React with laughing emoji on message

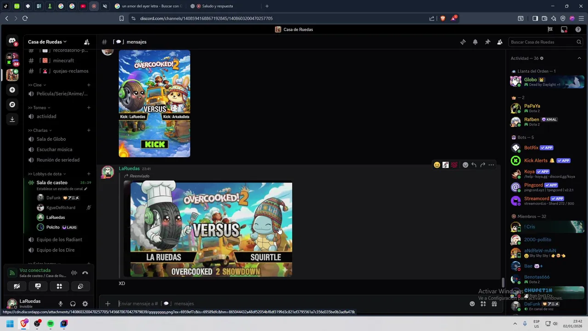coord(437,165)
